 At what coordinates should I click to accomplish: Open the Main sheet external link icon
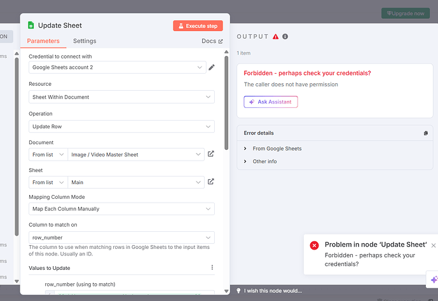pos(210,182)
